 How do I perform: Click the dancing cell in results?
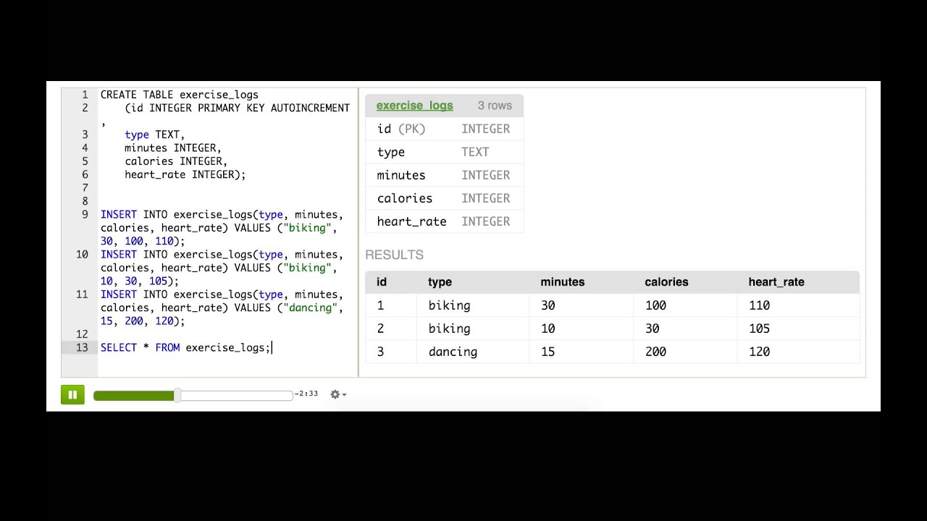[x=453, y=352]
